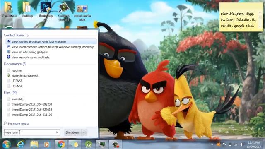Viewport: 265px width, 149px height.
Task: Switch to Sticky Notes in the taskbar
Action: pyautogui.click(x=75, y=144)
